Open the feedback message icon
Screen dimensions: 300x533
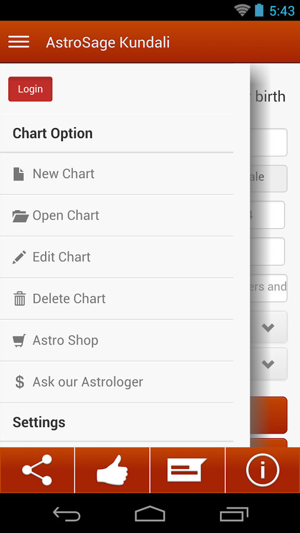click(x=187, y=470)
